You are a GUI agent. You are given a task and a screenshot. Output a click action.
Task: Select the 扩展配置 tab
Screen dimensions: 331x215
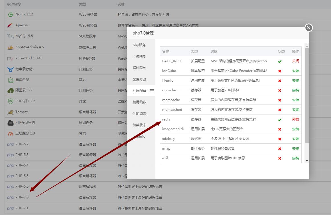click(141, 91)
